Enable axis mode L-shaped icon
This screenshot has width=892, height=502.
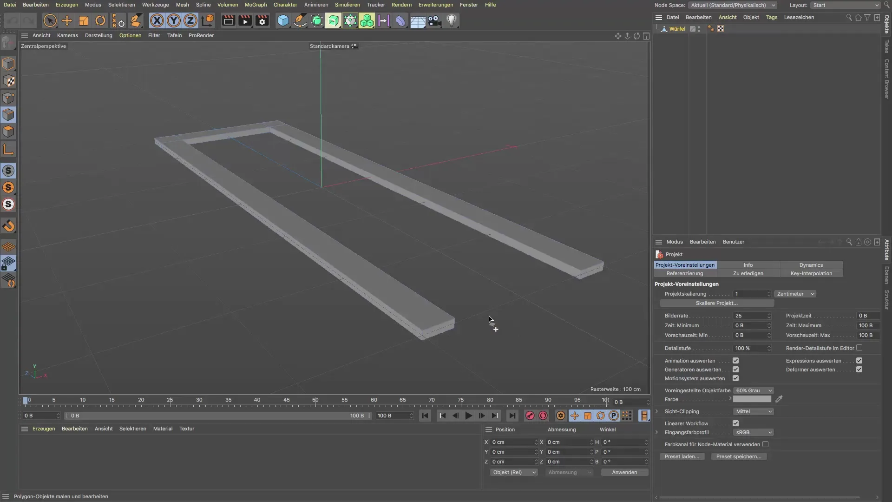(x=8, y=149)
